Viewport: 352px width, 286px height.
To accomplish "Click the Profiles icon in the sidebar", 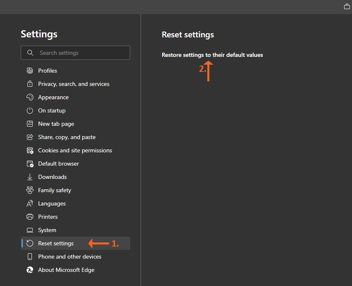I will (x=30, y=71).
